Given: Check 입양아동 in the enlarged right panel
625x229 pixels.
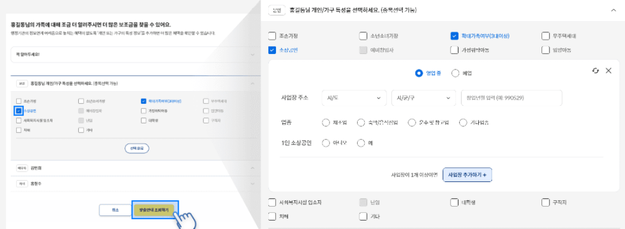Looking at the screenshot, I should point(546,50).
